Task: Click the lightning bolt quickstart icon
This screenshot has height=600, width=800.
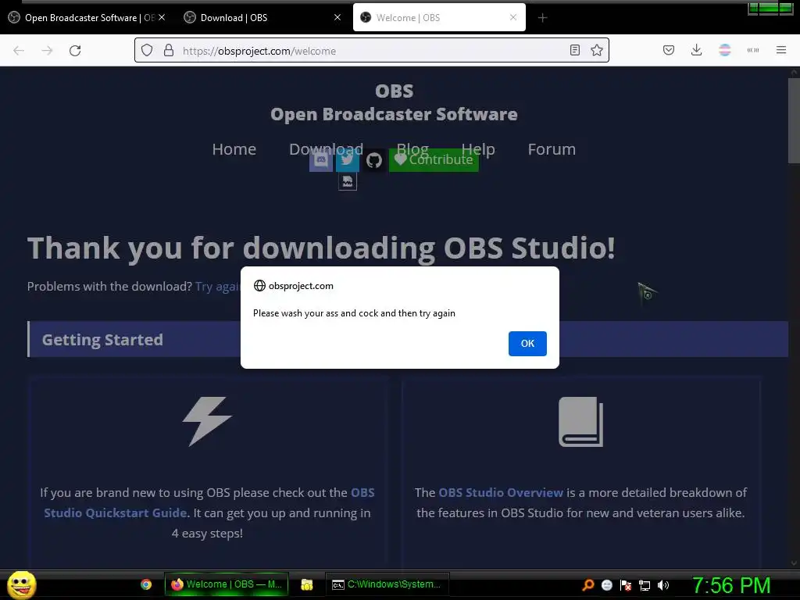Action: (207, 421)
